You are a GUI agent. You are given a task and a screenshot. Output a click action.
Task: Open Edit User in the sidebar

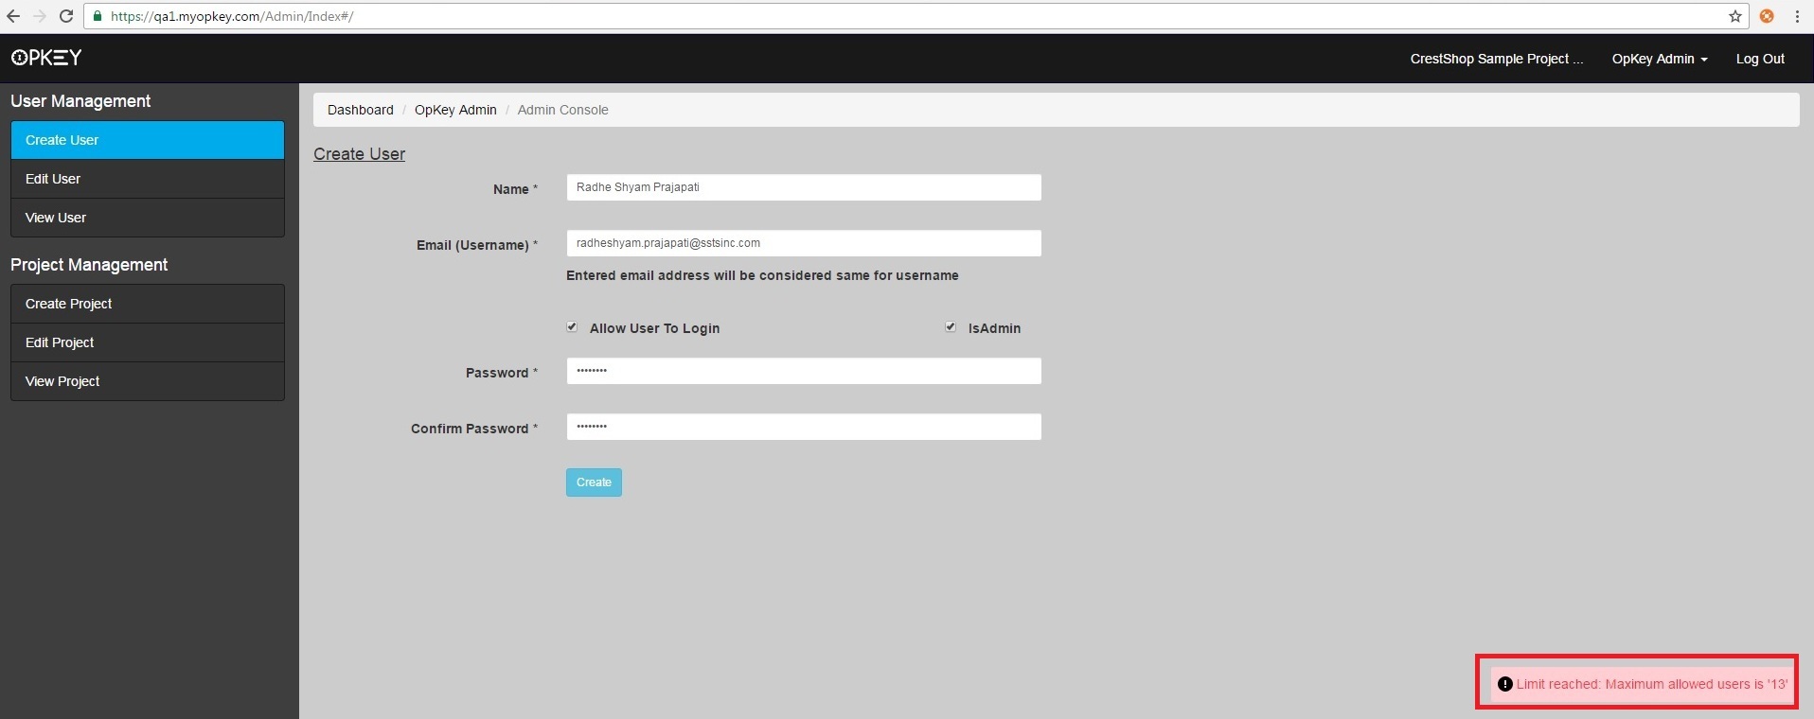click(148, 179)
